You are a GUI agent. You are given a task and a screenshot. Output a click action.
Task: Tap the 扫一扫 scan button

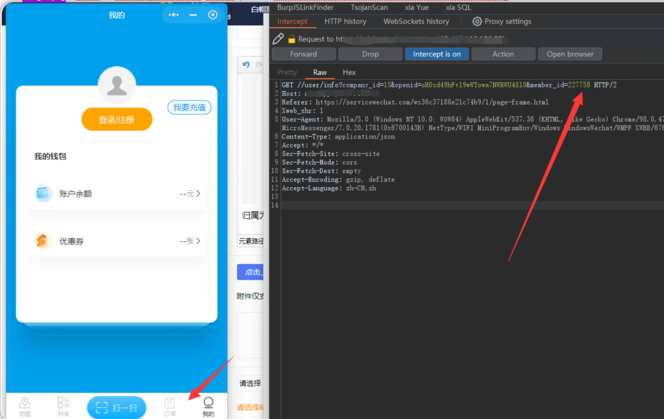116,407
